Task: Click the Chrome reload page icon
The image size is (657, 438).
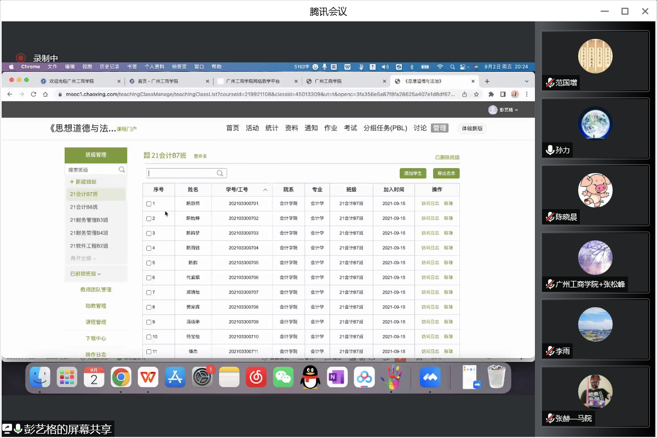Action: click(x=33, y=94)
